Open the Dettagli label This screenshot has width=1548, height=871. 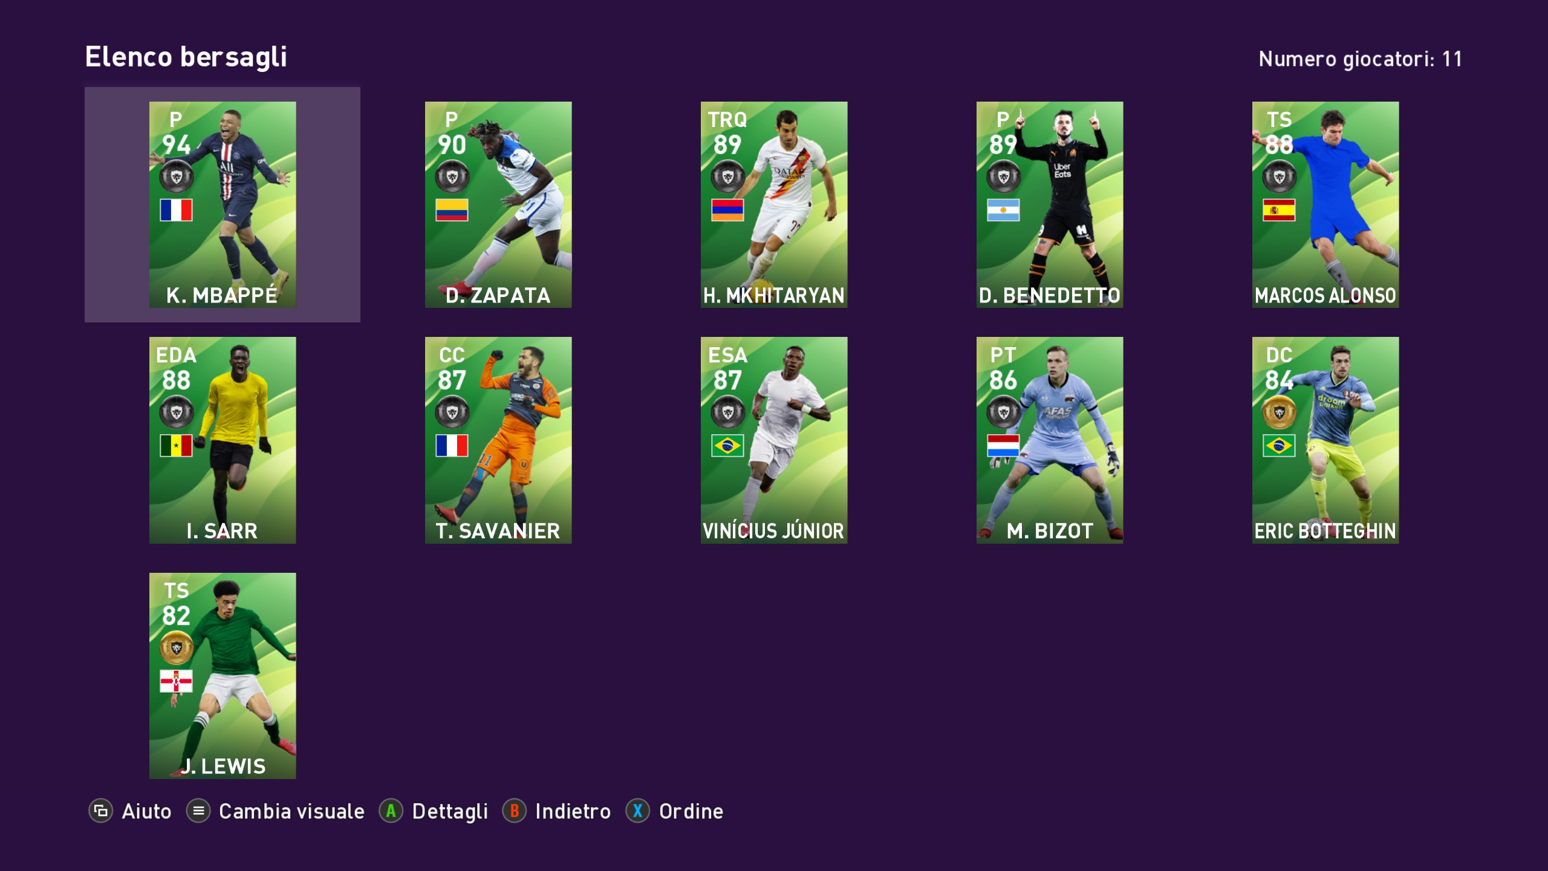pos(450,812)
